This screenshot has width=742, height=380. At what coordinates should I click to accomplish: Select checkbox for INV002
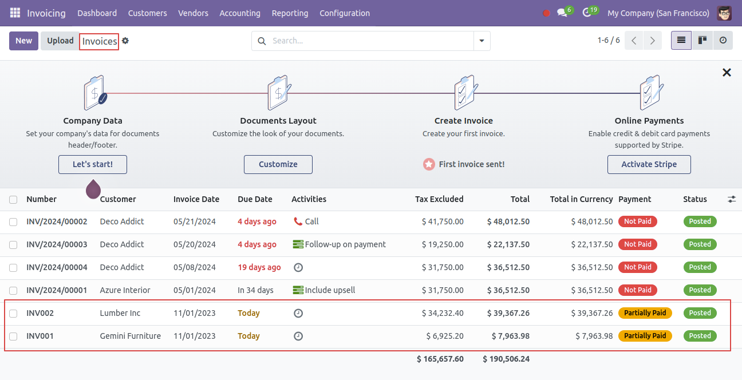pyautogui.click(x=13, y=314)
